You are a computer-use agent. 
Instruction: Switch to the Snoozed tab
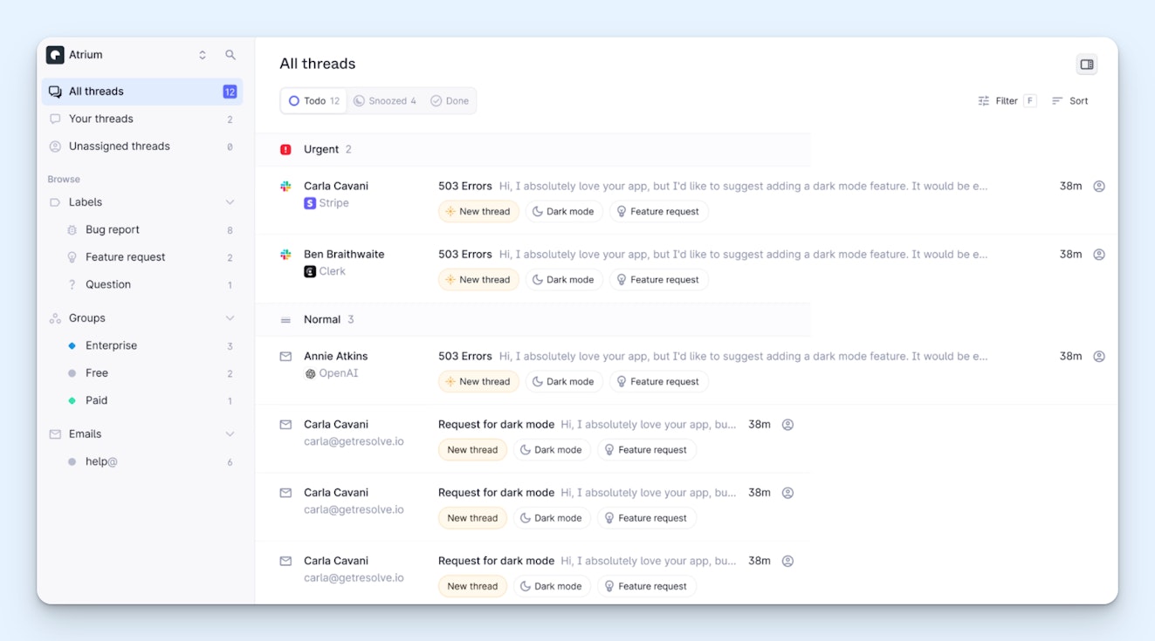click(x=385, y=101)
